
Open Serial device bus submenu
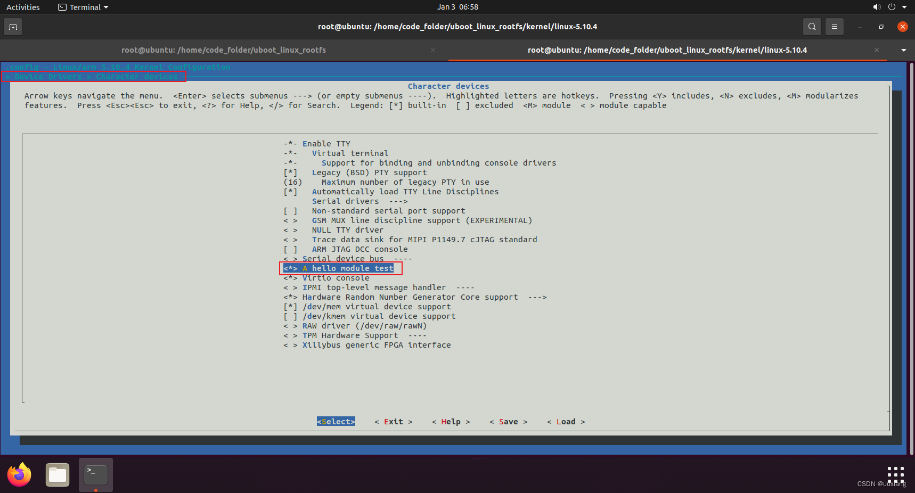click(x=348, y=259)
